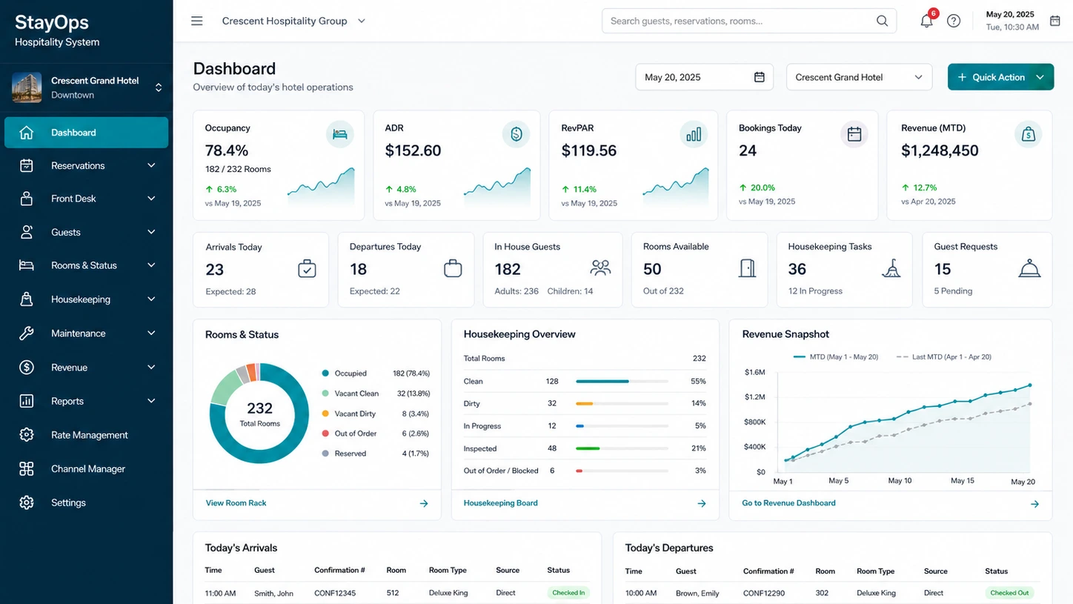Open the top-right calendar icon

pos(1055,21)
